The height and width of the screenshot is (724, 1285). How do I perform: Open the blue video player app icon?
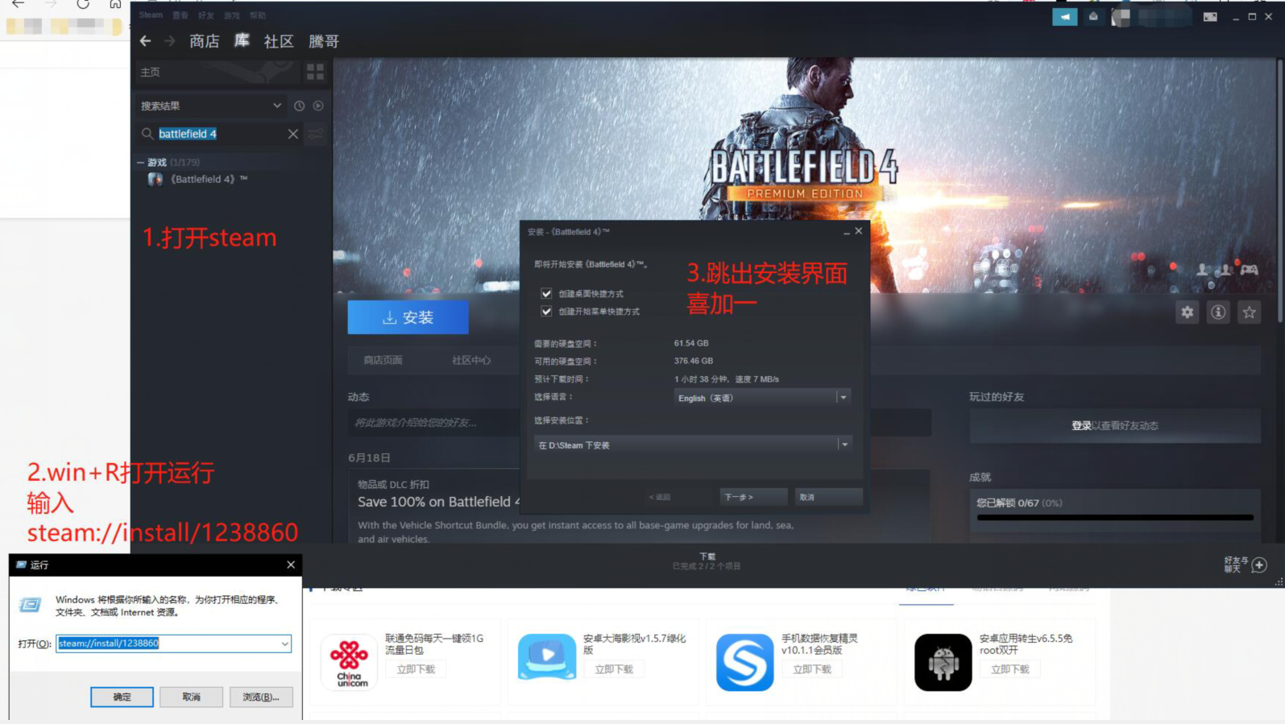click(547, 657)
